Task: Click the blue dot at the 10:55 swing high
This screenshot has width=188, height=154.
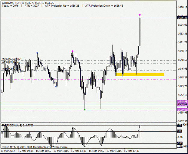Action: click(37, 53)
